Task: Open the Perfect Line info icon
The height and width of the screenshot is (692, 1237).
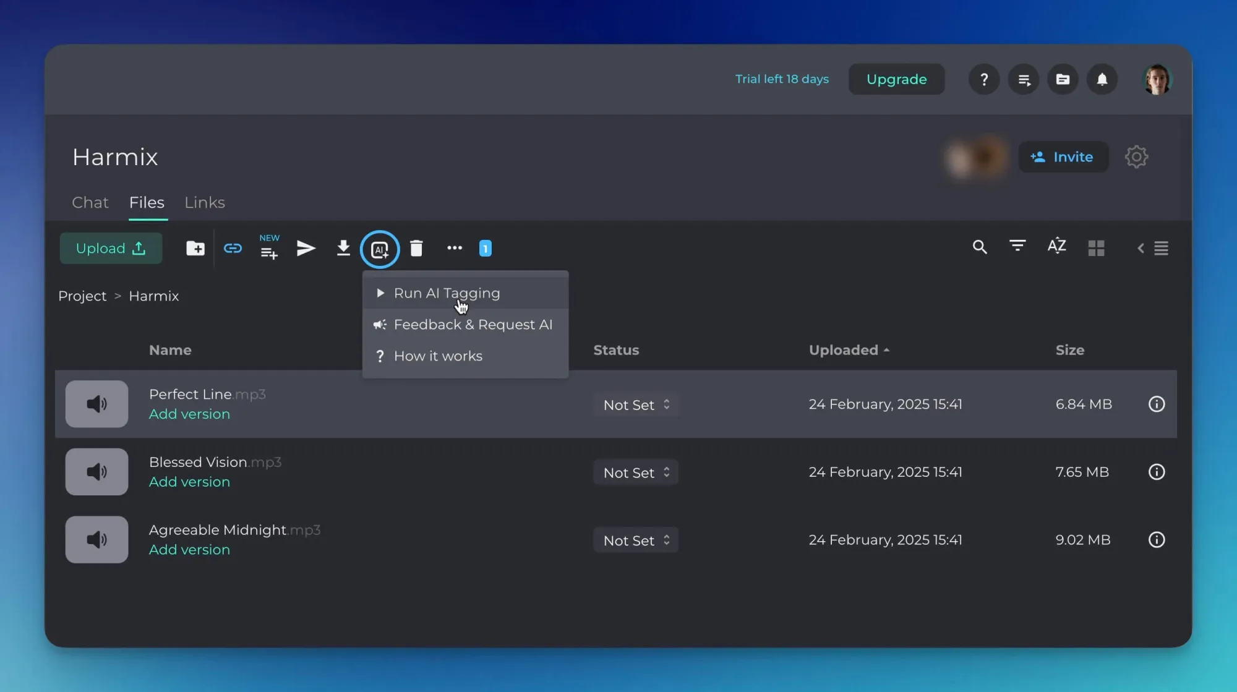Action: [1156, 404]
